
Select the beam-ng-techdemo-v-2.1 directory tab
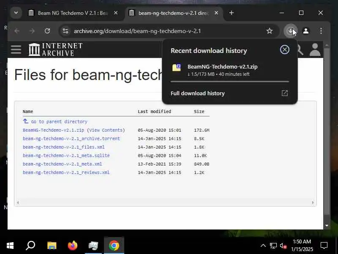click(x=169, y=13)
